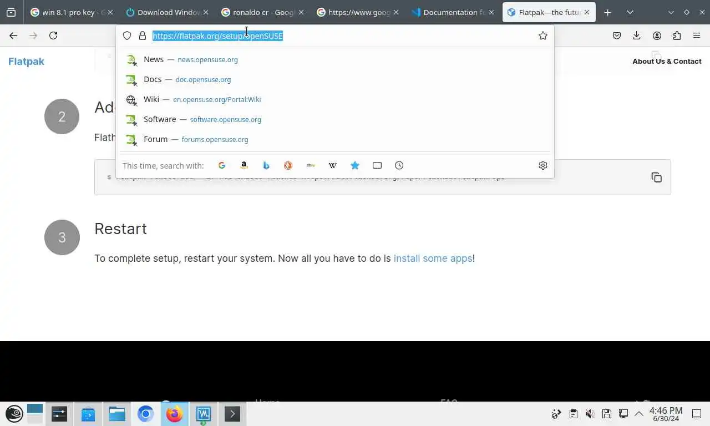The image size is (710, 426).
Task: Switch to the win 8.1 pro key tab
Action: (x=72, y=12)
